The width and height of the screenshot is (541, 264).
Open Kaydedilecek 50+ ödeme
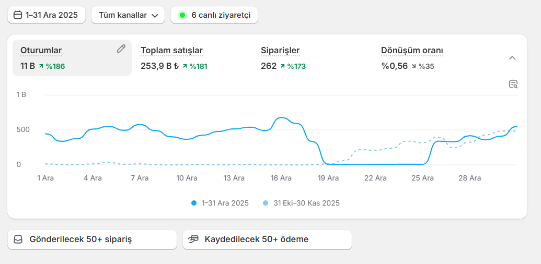tap(267, 239)
